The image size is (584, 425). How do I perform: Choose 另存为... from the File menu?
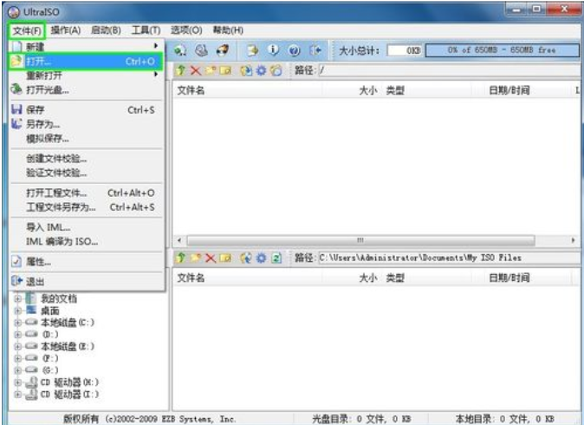86,124
